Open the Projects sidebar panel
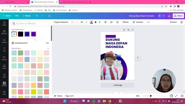This screenshot has width=185, height=104. [x=4, y=58]
